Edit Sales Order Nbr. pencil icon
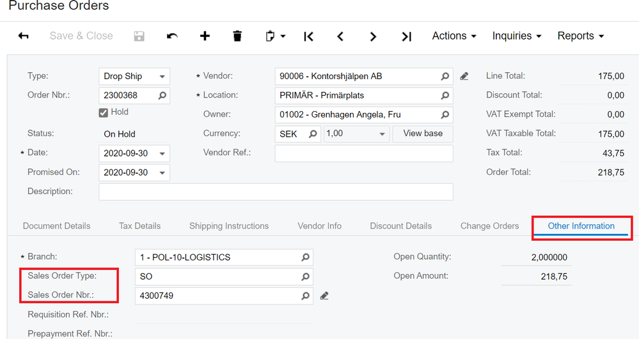The width and height of the screenshot is (639, 339). click(x=324, y=296)
